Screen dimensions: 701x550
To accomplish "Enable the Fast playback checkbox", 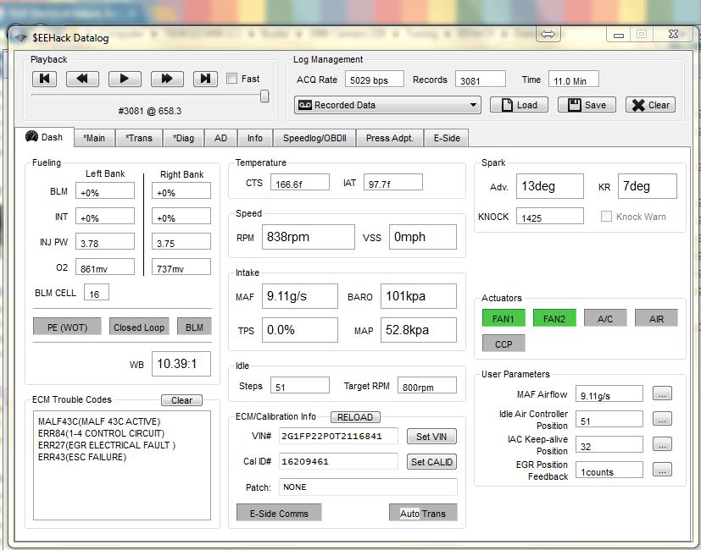I will [x=232, y=79].
